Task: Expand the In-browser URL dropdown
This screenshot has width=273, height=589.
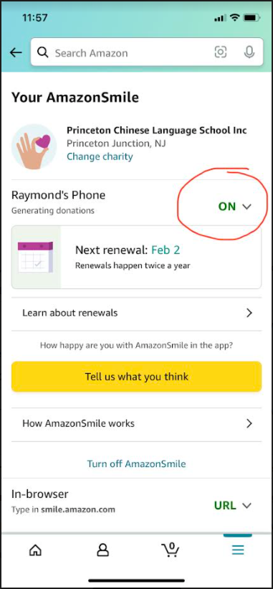Action: [232, 506]
